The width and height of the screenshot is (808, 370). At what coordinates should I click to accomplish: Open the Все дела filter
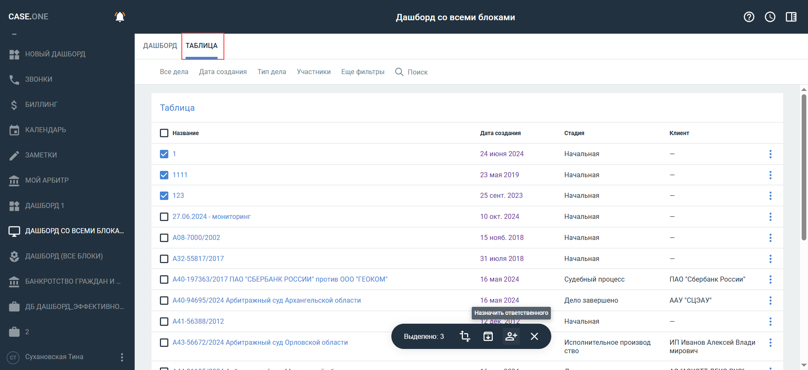point(174,72)
